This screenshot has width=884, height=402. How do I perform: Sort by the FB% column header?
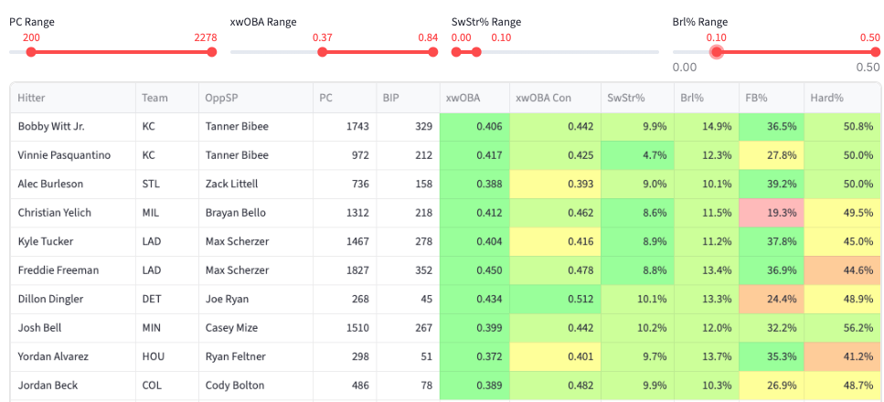[772, 98]
